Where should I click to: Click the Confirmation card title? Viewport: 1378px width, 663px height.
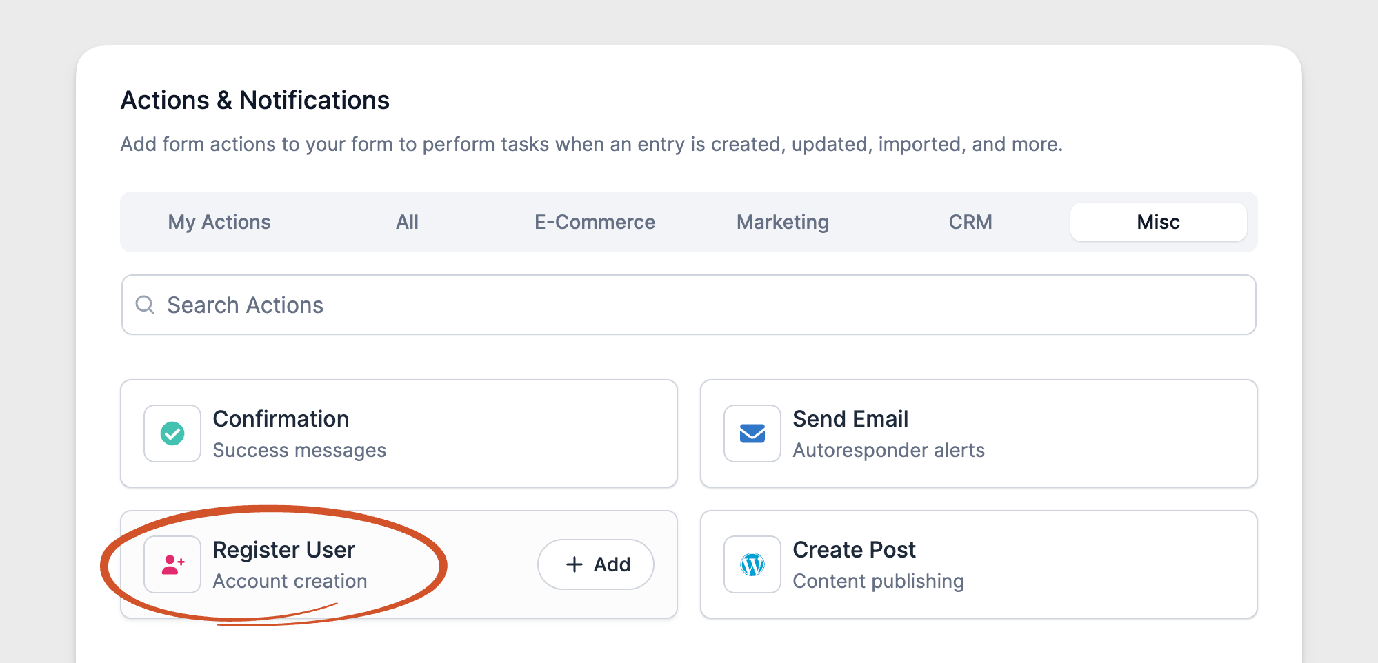pos(281,419)
